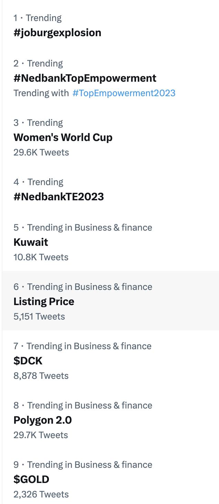Open the #NedbankTopEmpowerment trend

pyautogui.click(x=85, y=78)
